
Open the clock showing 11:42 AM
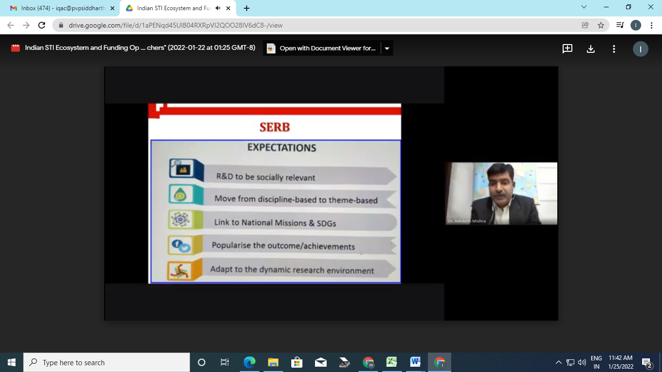[x=621, y=362]
